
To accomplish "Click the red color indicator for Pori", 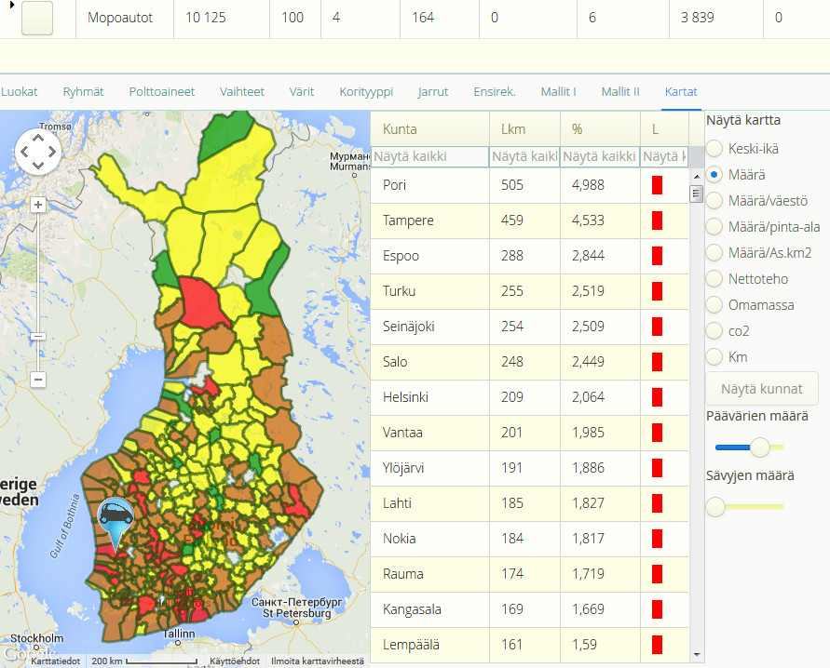I will coord(657,185).
